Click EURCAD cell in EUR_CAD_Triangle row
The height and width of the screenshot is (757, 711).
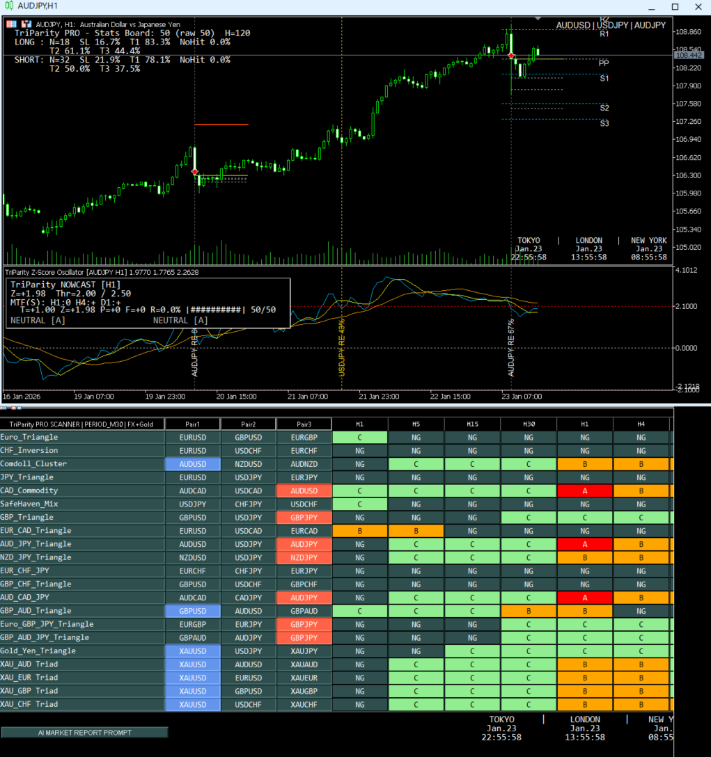click(304, 531)
